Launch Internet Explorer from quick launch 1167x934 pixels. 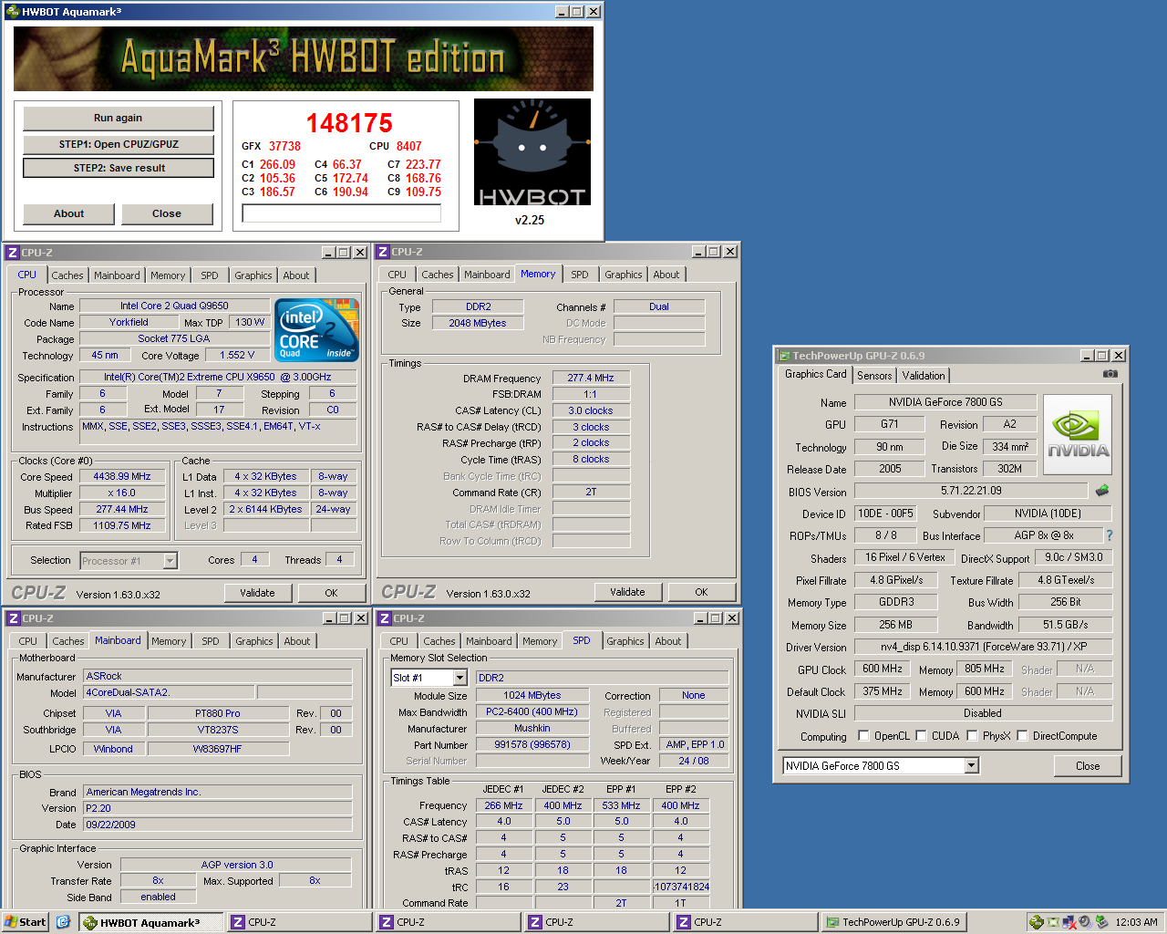point(63,922)
